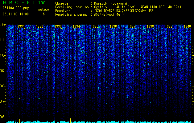
Task: Click the HROFFT program title
Action: (19, 2)
